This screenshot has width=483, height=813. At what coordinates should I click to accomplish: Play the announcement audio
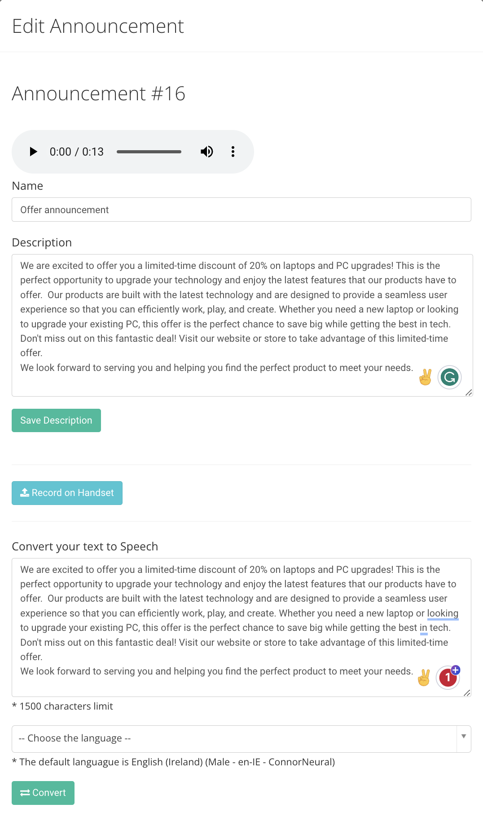point(33,152)
